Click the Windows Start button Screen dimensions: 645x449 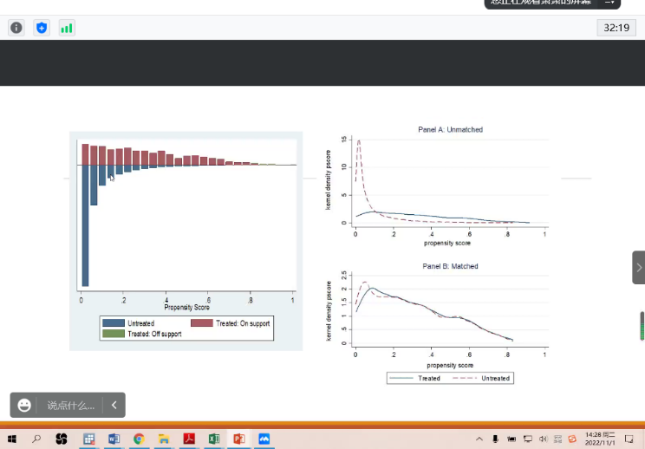coord(12,439)
